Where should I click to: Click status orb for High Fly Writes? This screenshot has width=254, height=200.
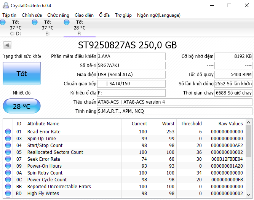(8, 194)
